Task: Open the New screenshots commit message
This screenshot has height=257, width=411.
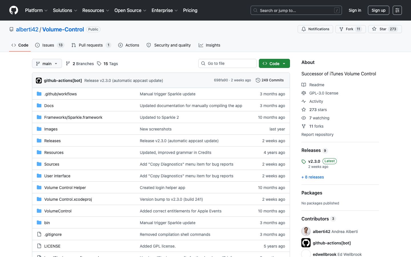Action: pos(156,129)
